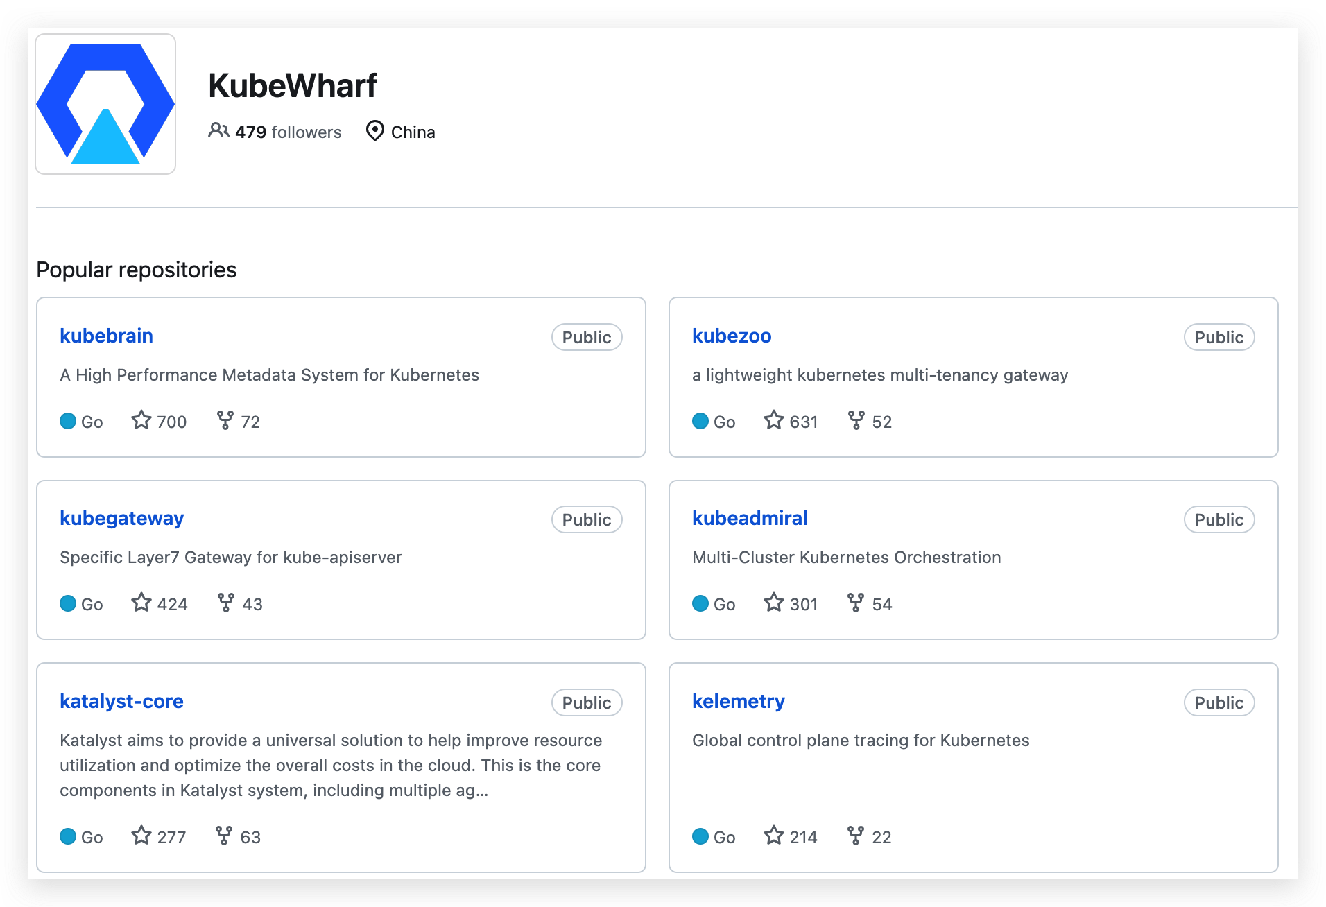Click the Go language dot for kelemetry
This screenshot has height=907, width=1326.
tap(700, 836)
